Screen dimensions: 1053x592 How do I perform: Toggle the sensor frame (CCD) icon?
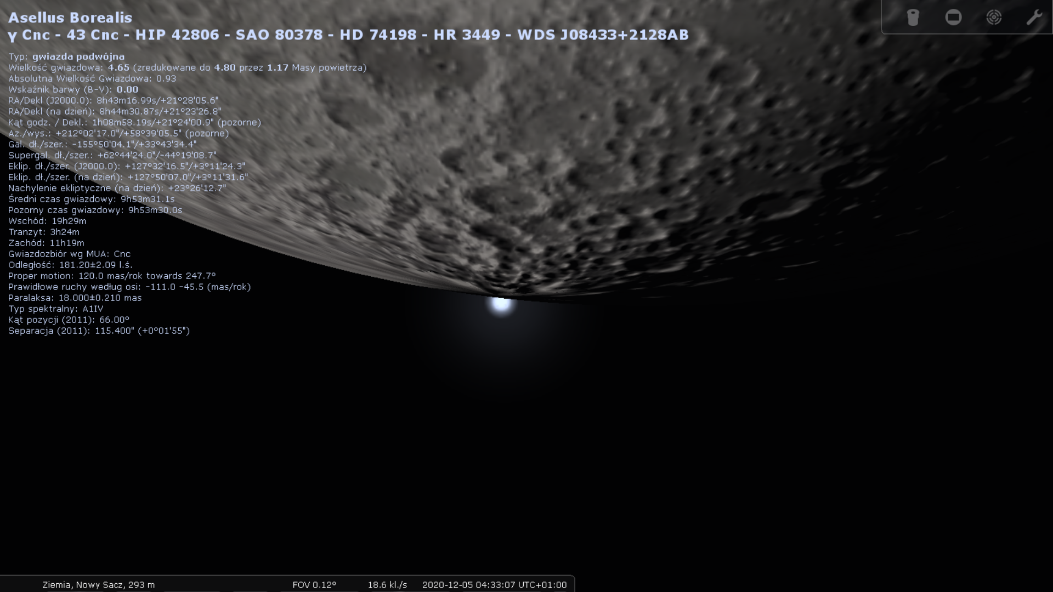click(x=953, y=18)
